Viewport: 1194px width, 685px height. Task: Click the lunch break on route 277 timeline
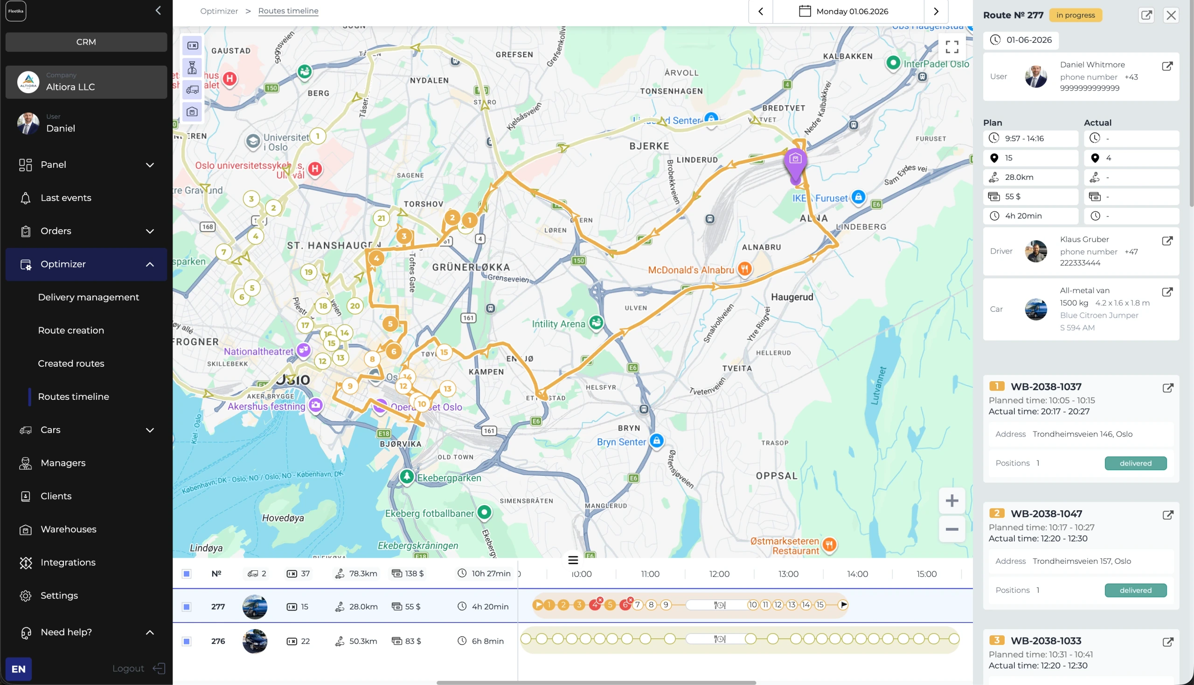[x=719, y=605]
